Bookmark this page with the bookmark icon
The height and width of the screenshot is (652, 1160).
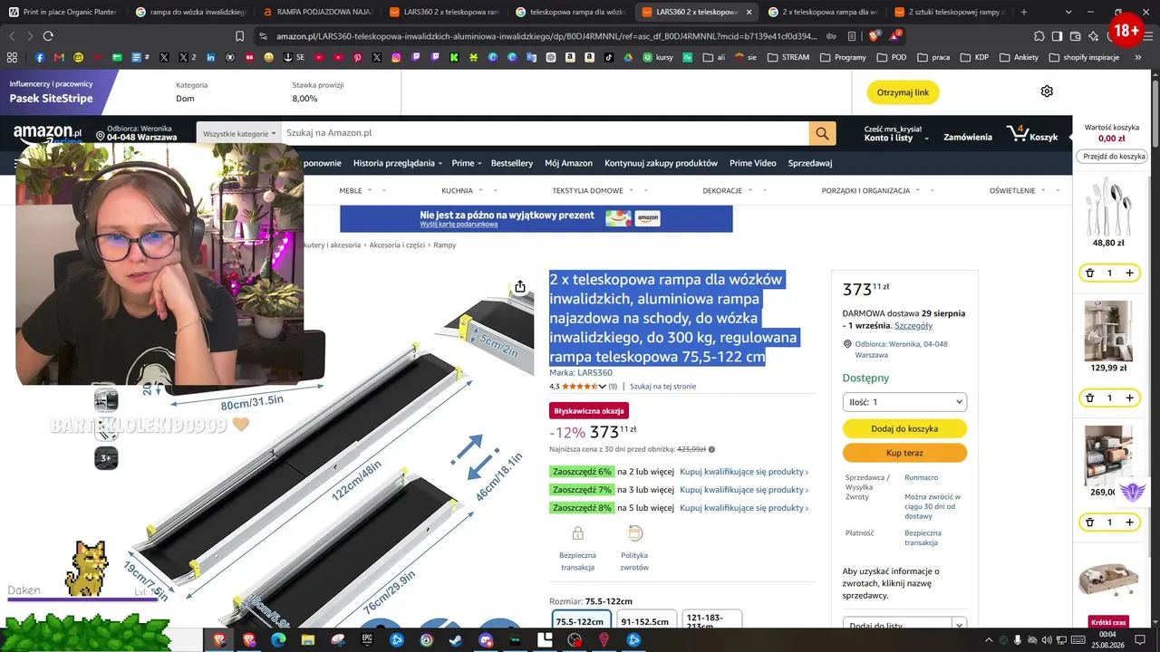point(240,36)
